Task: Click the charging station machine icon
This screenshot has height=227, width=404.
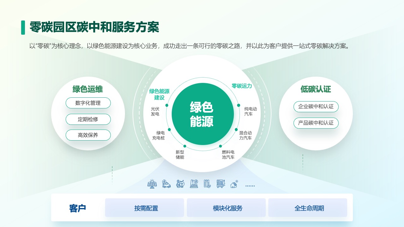Action: [220, 184]
